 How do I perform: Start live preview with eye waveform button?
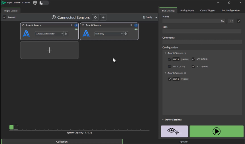pos(174,131)
